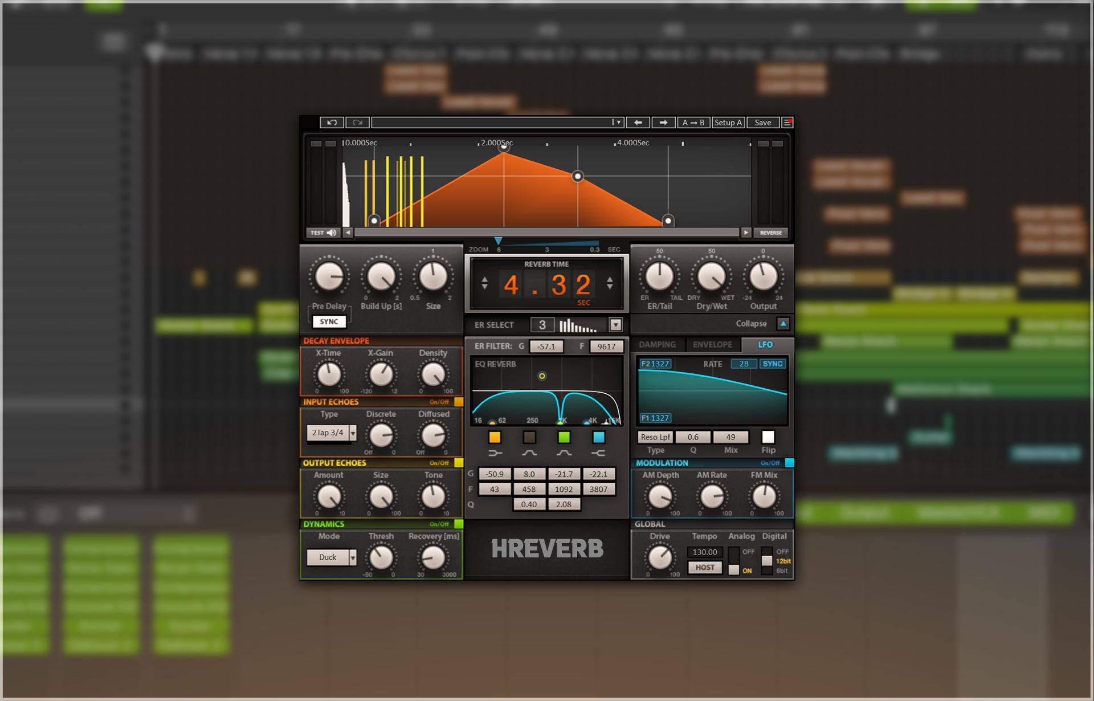Viewport: 1094px width, 701px height.
Task: Open the red hamburger menu icon
Action: click(x=787, y=123)
